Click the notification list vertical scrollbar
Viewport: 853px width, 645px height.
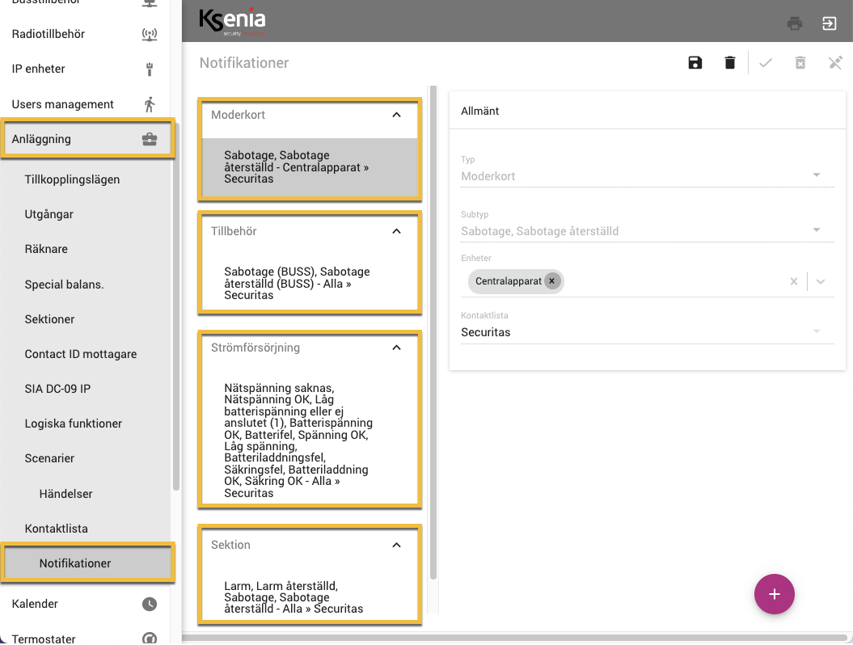pos(433,333)
